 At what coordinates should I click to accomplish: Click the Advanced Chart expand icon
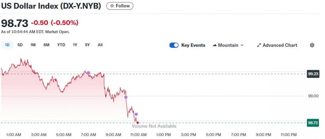point(259,45)
